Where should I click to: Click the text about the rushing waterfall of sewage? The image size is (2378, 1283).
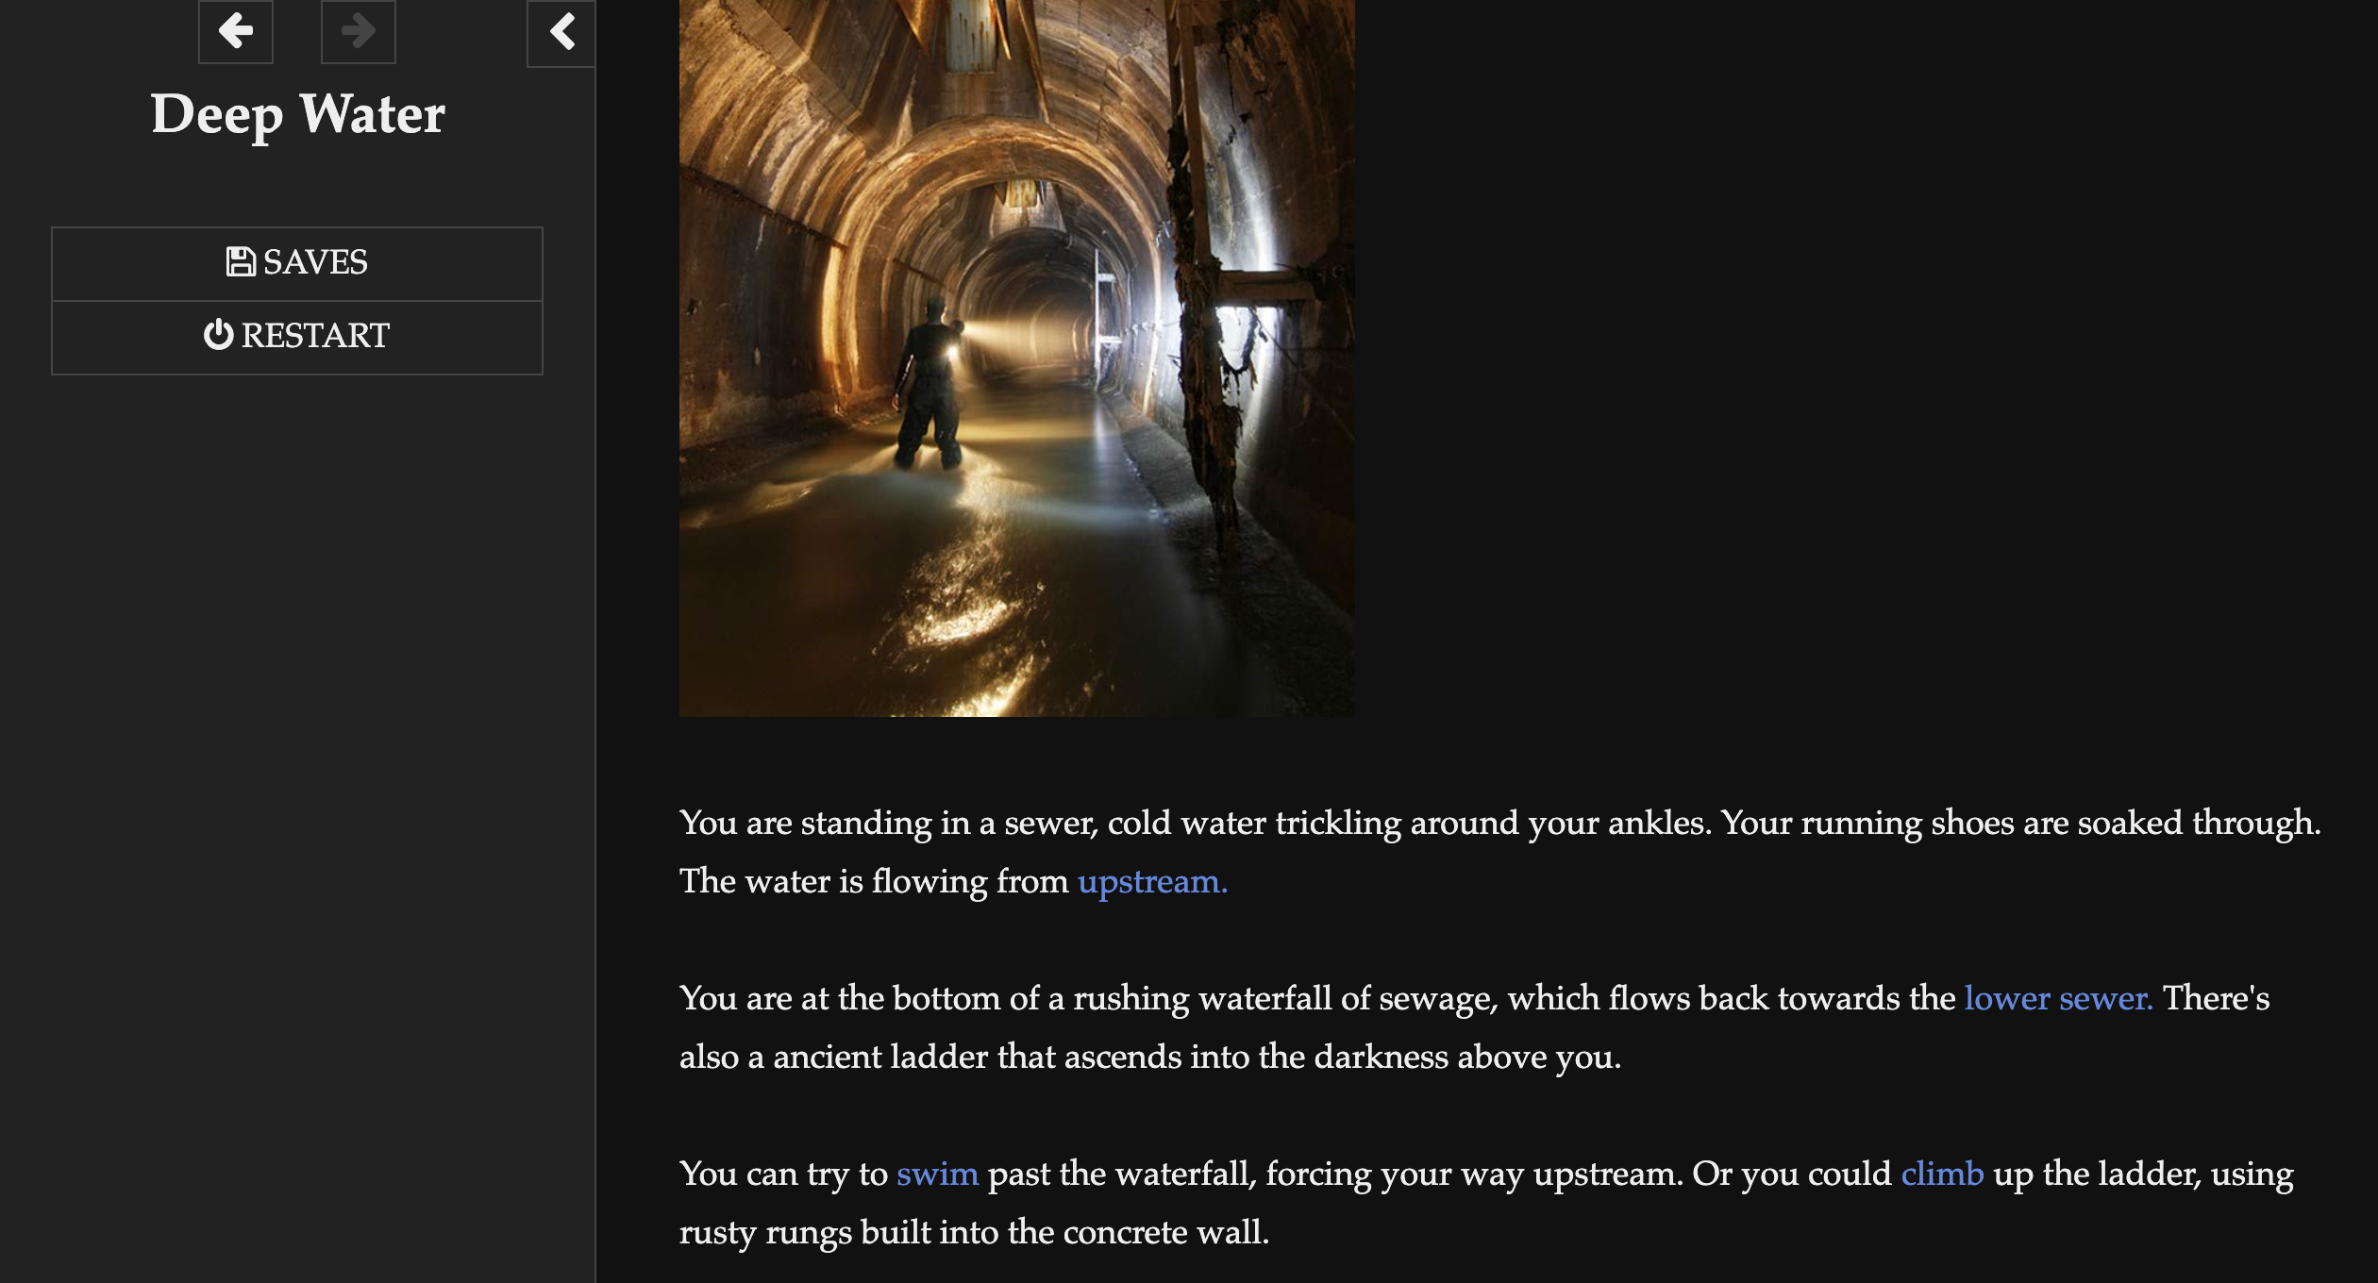point(1286,998)
